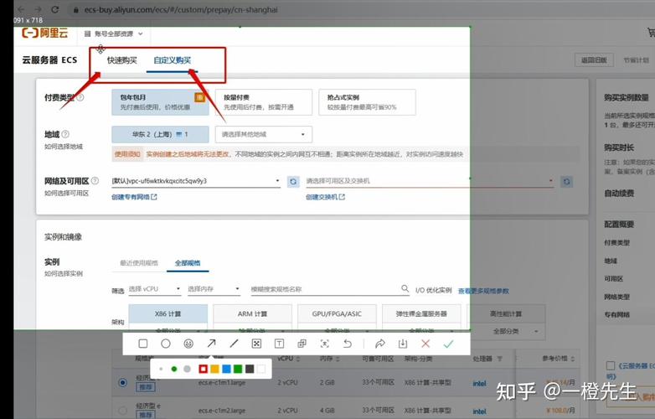Choose the 抢占式实例 billing option
This screenshot has height=419, width=655.
[x=367, y=102]
